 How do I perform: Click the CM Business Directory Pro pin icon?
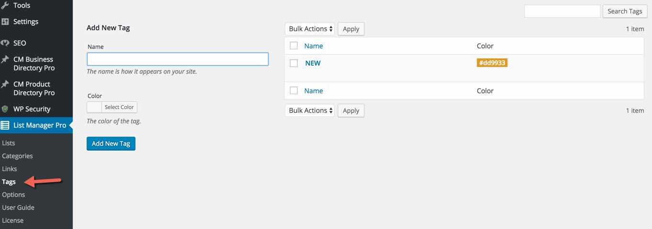click(x=5, y=59)
